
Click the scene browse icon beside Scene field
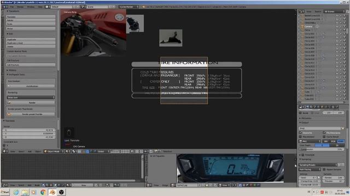pyautogui.click(x=83, y=7)
